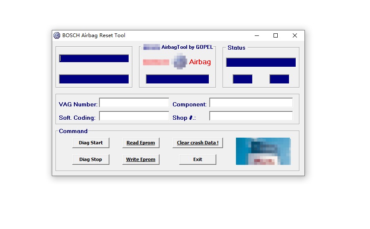Click the Read Eprom button
Viewport: 370px width, 229px height.
141,143
